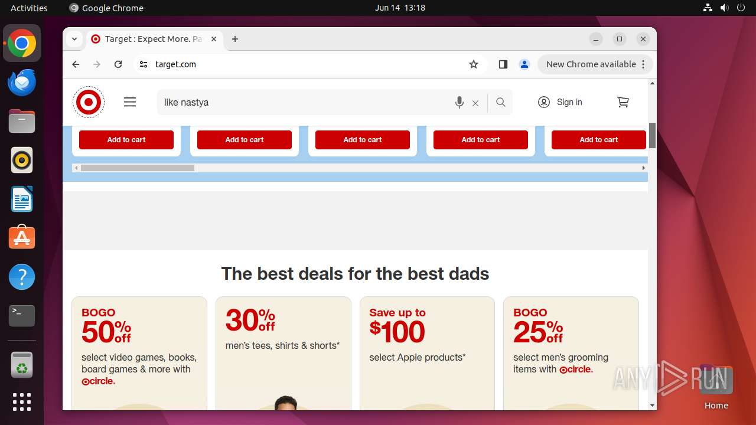Open the BOGO 50% off video games deal
The width and height of the screenshot is (756, 425).
pos(139,353)
